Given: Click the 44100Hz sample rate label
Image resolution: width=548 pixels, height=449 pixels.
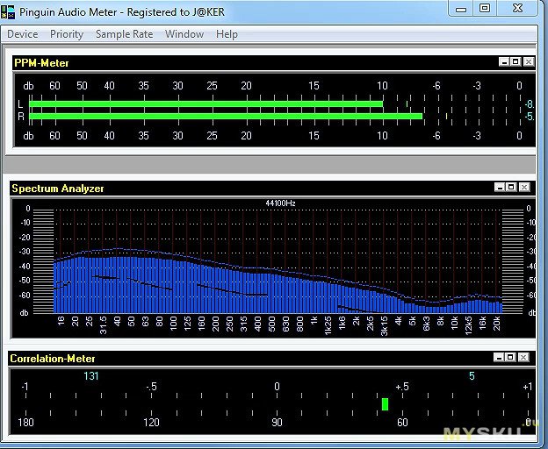Looking at the screenshot, I should tap(280, 203).
